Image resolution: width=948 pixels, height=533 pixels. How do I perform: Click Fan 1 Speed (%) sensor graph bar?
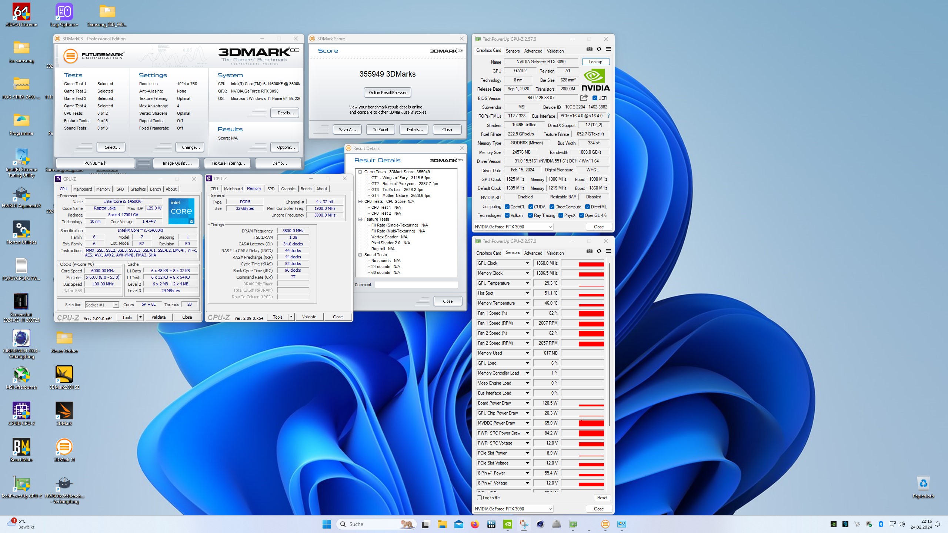pyautogui.click(x=583, y=313)
